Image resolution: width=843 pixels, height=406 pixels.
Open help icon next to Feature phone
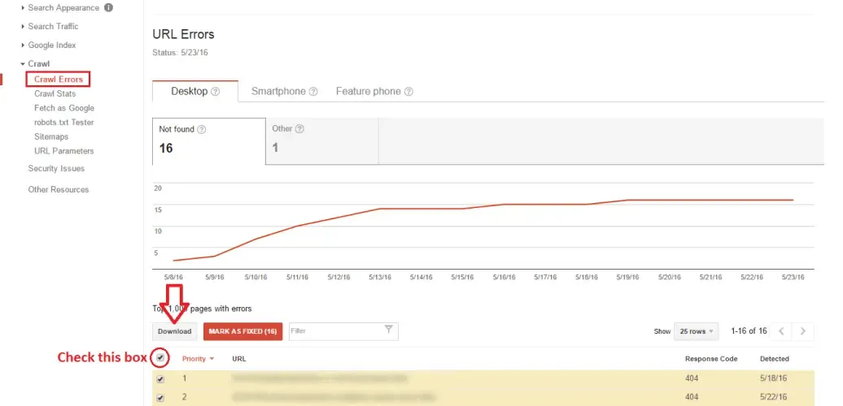408,92
